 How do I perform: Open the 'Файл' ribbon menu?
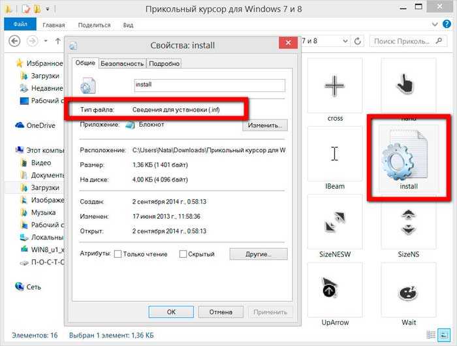pos(20,25)
